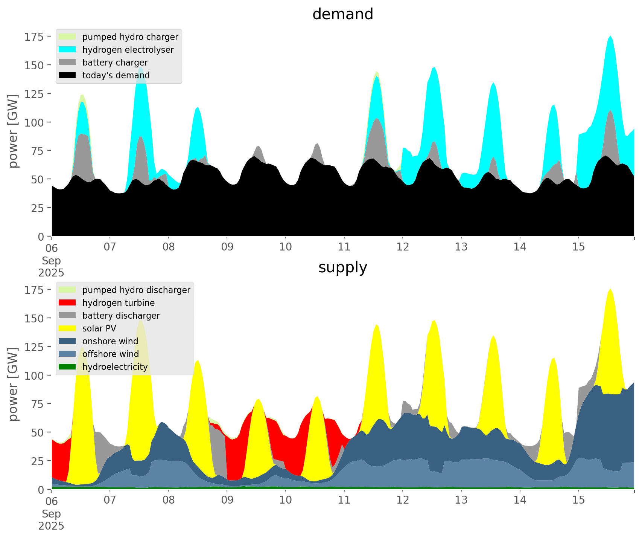Click day 15 tick on demand x-axis
The height and width of the screenshot is (539, 642).
point(578,247)
